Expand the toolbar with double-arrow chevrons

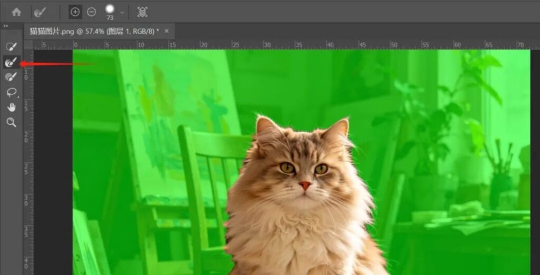tap(5, 26)
